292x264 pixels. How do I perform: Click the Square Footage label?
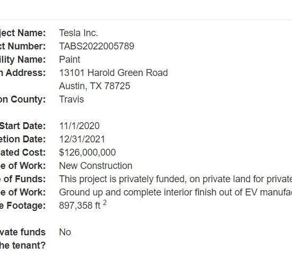pos(23,206)
